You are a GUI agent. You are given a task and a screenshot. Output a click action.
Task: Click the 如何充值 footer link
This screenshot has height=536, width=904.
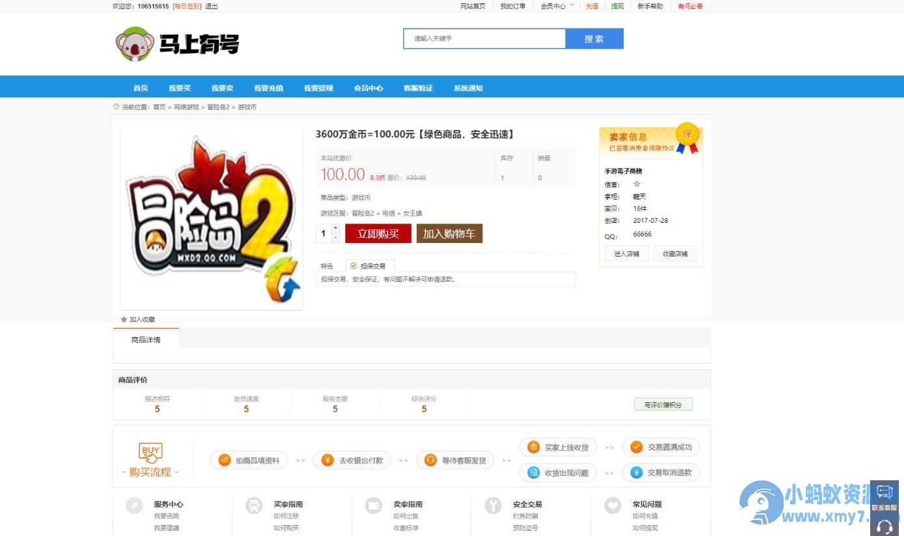(x=645, y=516)
